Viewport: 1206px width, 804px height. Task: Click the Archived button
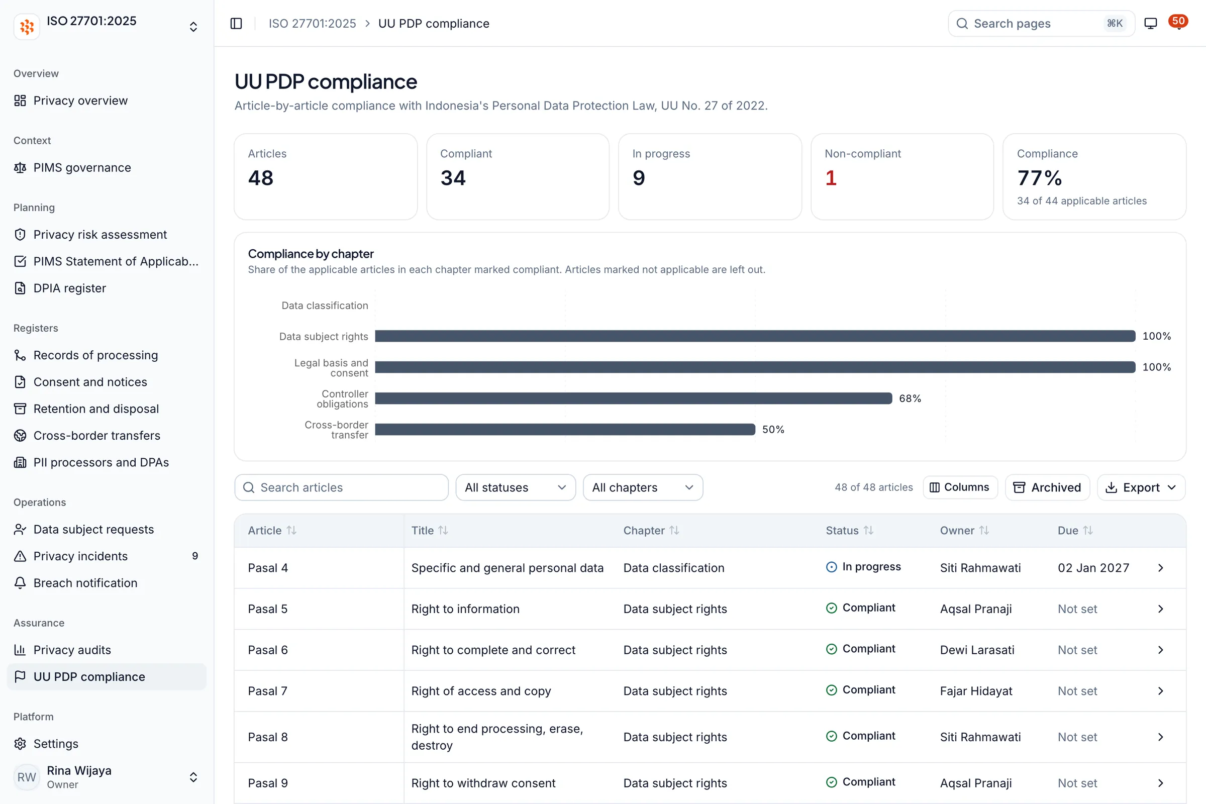pos(1047,487)
